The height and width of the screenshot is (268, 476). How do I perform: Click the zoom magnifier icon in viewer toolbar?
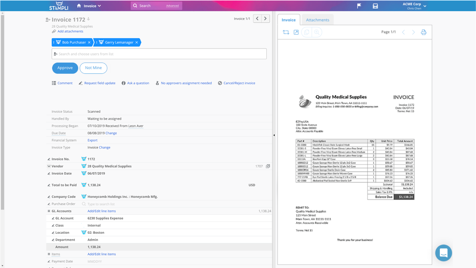click(x=317, y=32)
